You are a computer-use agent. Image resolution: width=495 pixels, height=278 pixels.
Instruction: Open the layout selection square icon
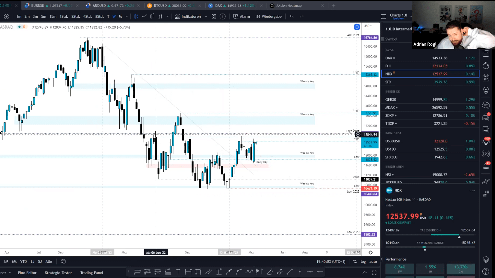[383, 17]
